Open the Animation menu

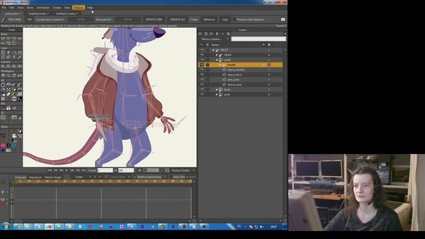[42, 7]
